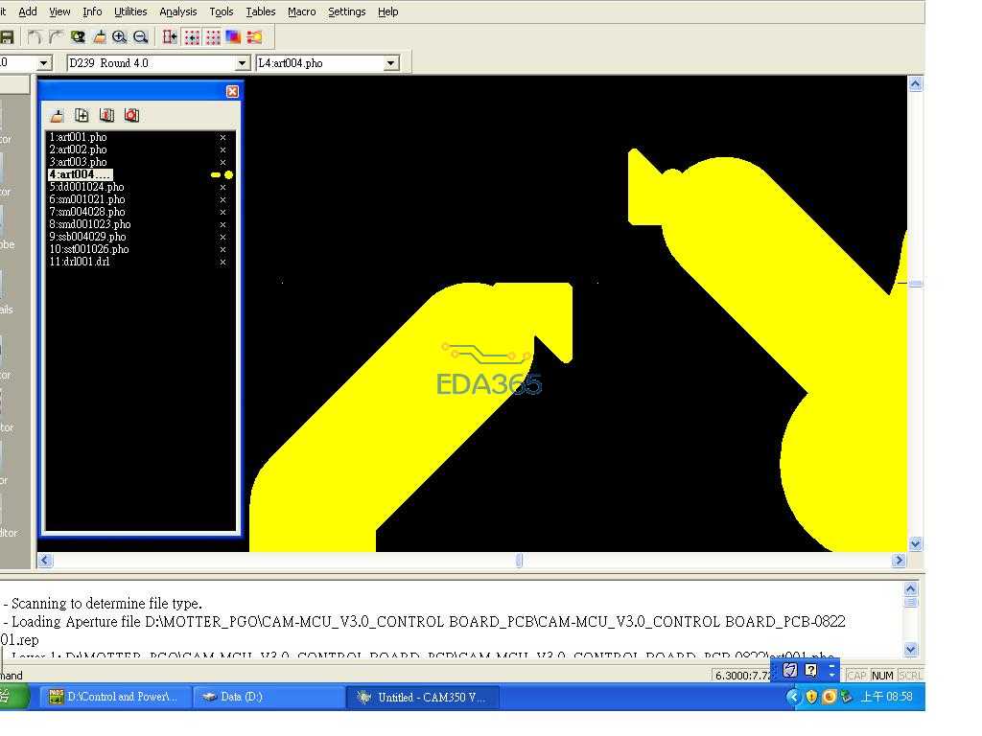Viewport: 982px width, 736px height.
Task: Click the Zoom In magnifier icon
Action: point(120,37)
